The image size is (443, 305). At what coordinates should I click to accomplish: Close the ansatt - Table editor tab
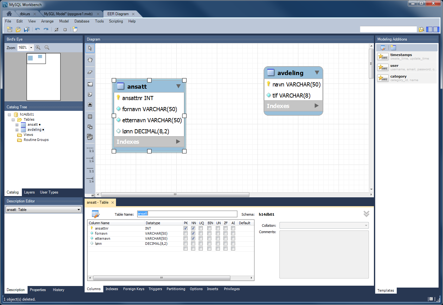pos(112,203)
